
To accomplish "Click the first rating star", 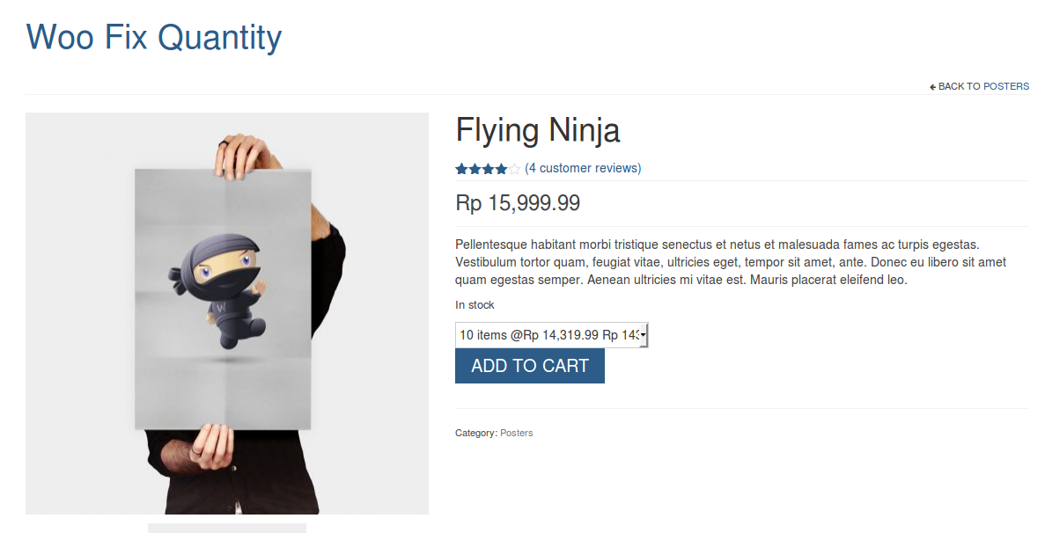I will [461, 169].
